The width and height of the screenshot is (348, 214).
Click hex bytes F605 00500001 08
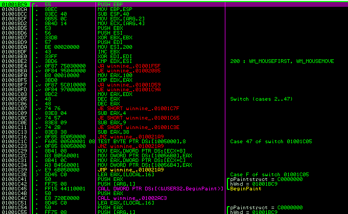pos(70,141)
